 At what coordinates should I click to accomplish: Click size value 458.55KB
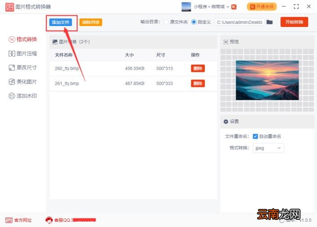point(135,69)
